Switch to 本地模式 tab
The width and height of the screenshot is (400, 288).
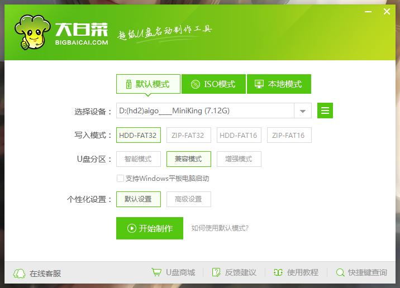coord(279,84)
